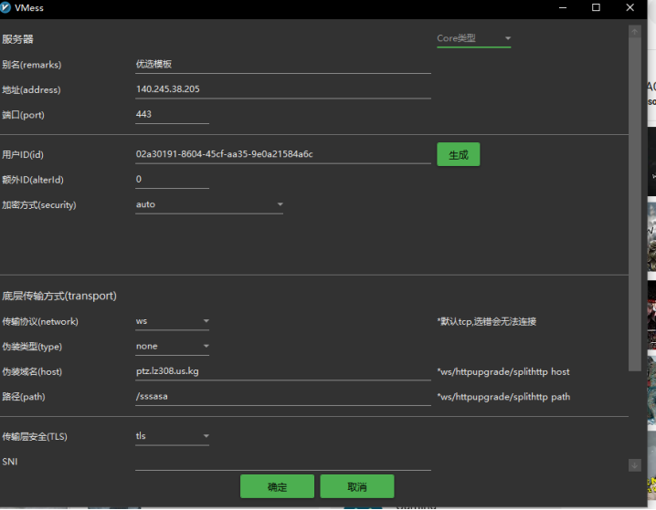The height and width of the screenshot is (510, 656).
Task: Open the 传输层安全 TLS dropdown
Action: point(173,436)
